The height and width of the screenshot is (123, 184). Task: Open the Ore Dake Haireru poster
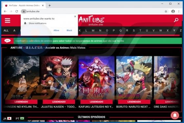coord(167,78)
